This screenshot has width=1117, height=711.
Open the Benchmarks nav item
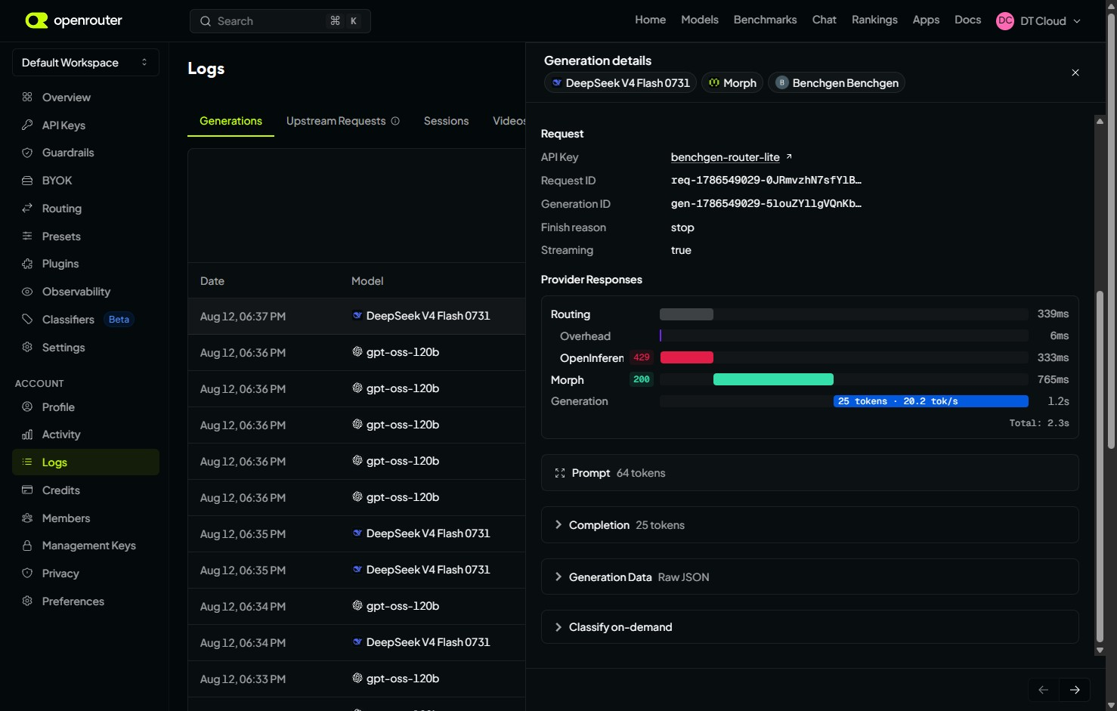(765, 20)
